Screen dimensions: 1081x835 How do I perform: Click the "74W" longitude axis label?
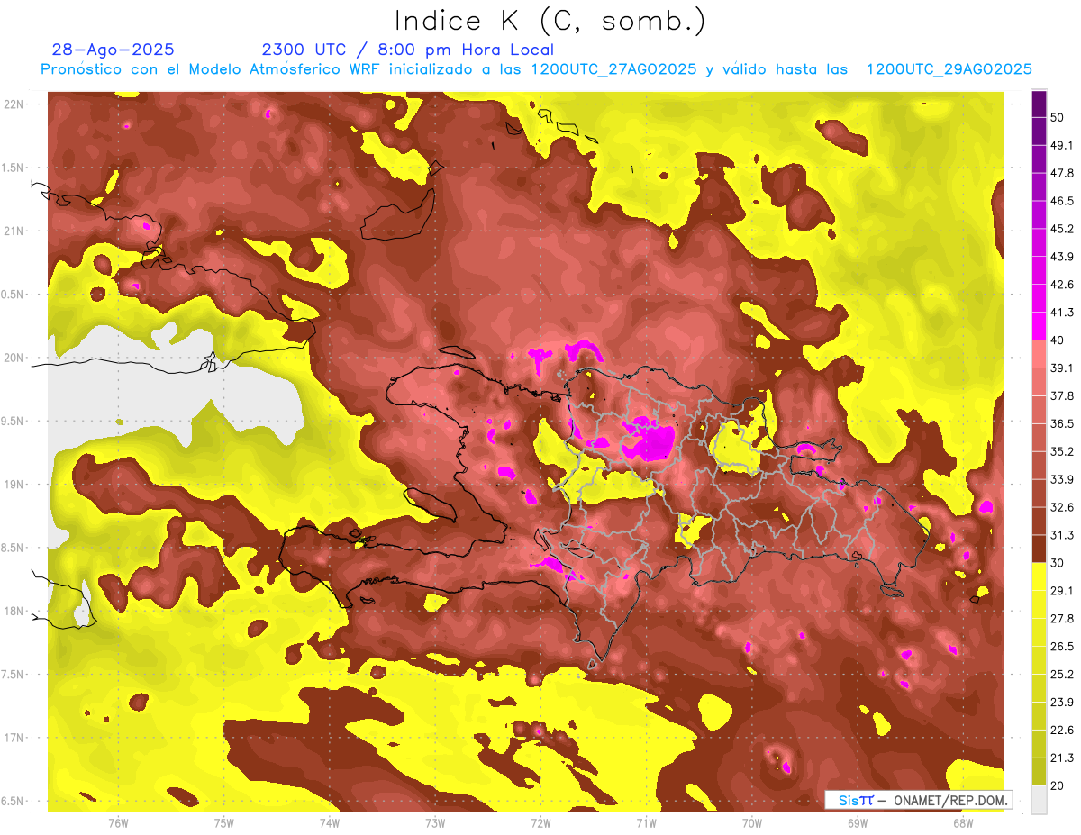[329, 821]
